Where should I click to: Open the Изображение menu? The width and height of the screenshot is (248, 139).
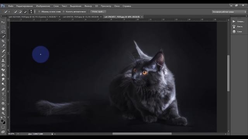(x=43, y=6)
